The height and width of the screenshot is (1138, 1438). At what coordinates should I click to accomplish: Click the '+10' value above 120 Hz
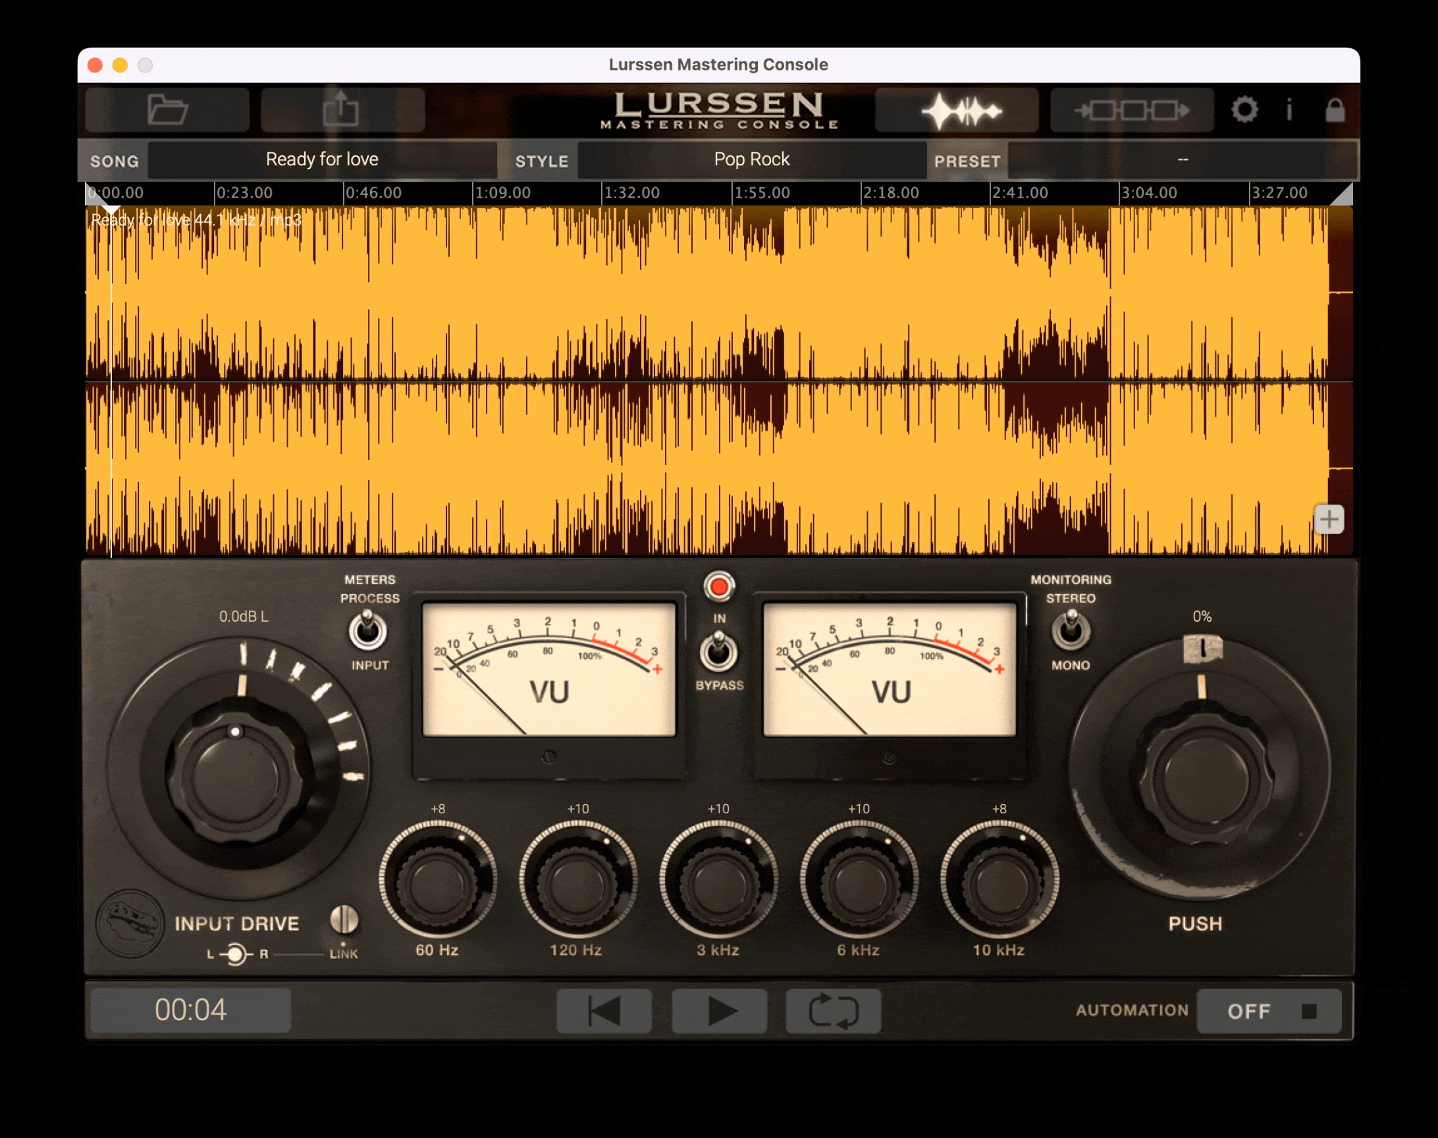(x=577, y=809)
